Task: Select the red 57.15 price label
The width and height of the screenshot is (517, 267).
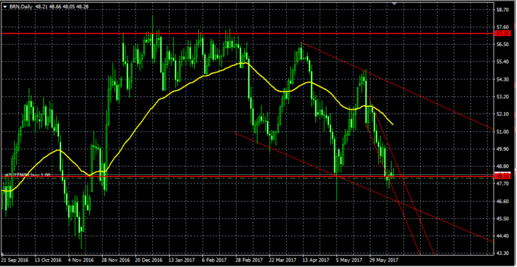Action: click(503, 33)
